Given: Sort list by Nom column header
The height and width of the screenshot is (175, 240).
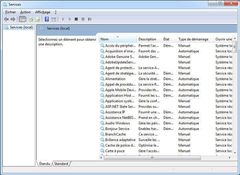Looking at the screenshot, I should (105, 39).
